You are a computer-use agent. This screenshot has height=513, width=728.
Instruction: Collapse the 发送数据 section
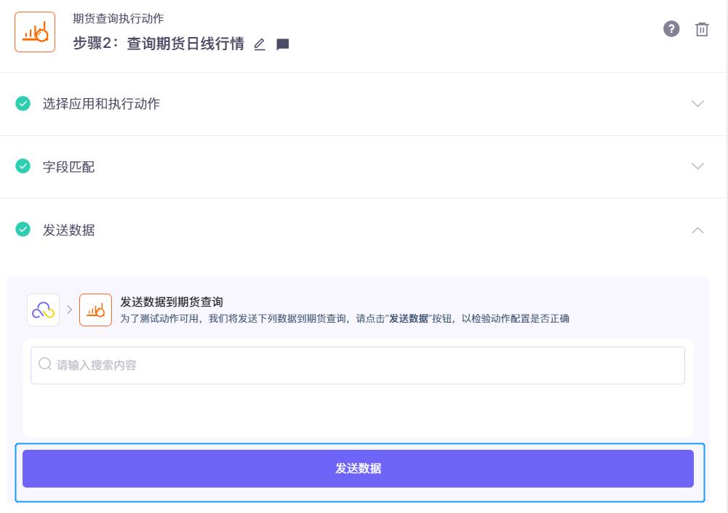click(x=697, y=230)
